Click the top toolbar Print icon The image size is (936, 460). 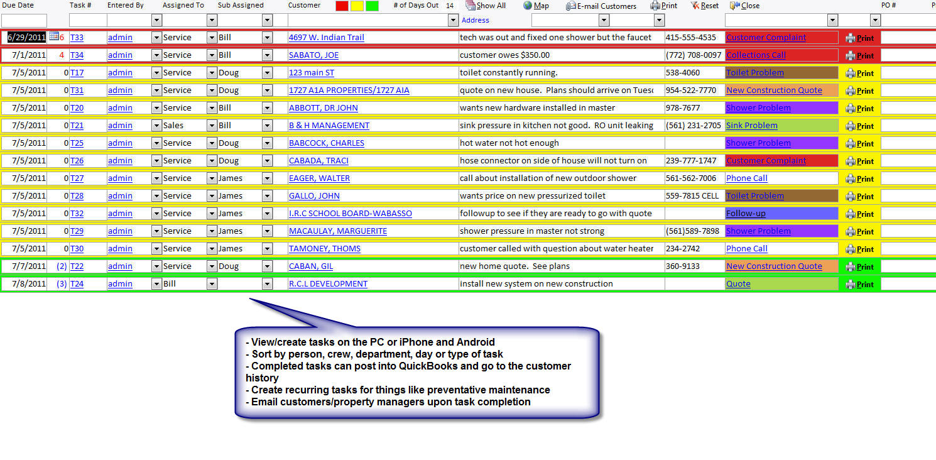click(x=655, y=6)
